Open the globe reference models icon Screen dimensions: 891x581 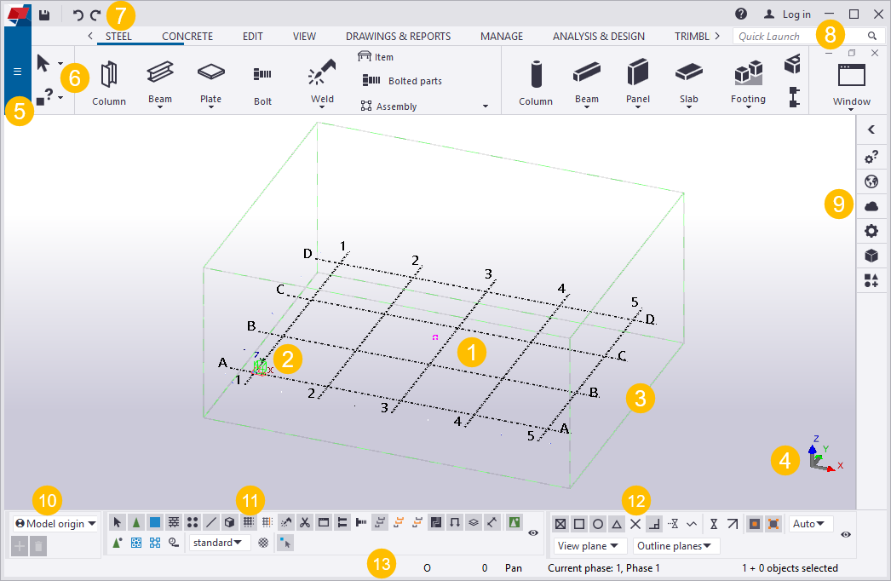(x=871, y=182)
